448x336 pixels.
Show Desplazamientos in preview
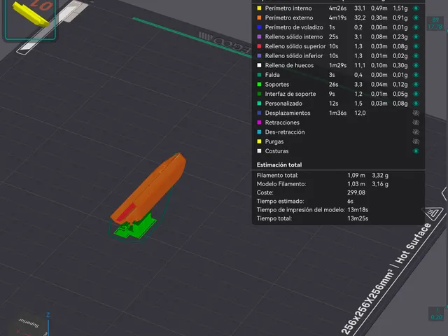[x=416, y=113]
